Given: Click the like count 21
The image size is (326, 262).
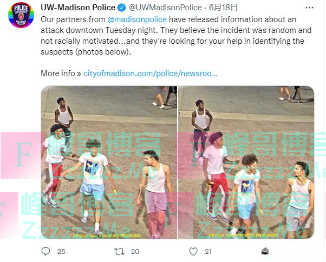Looking at the screenshot, I should click(x=208, y=252).
